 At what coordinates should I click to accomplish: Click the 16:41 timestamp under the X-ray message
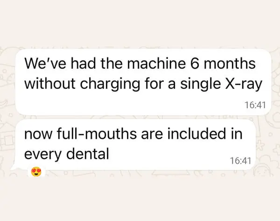coord(254,106)
